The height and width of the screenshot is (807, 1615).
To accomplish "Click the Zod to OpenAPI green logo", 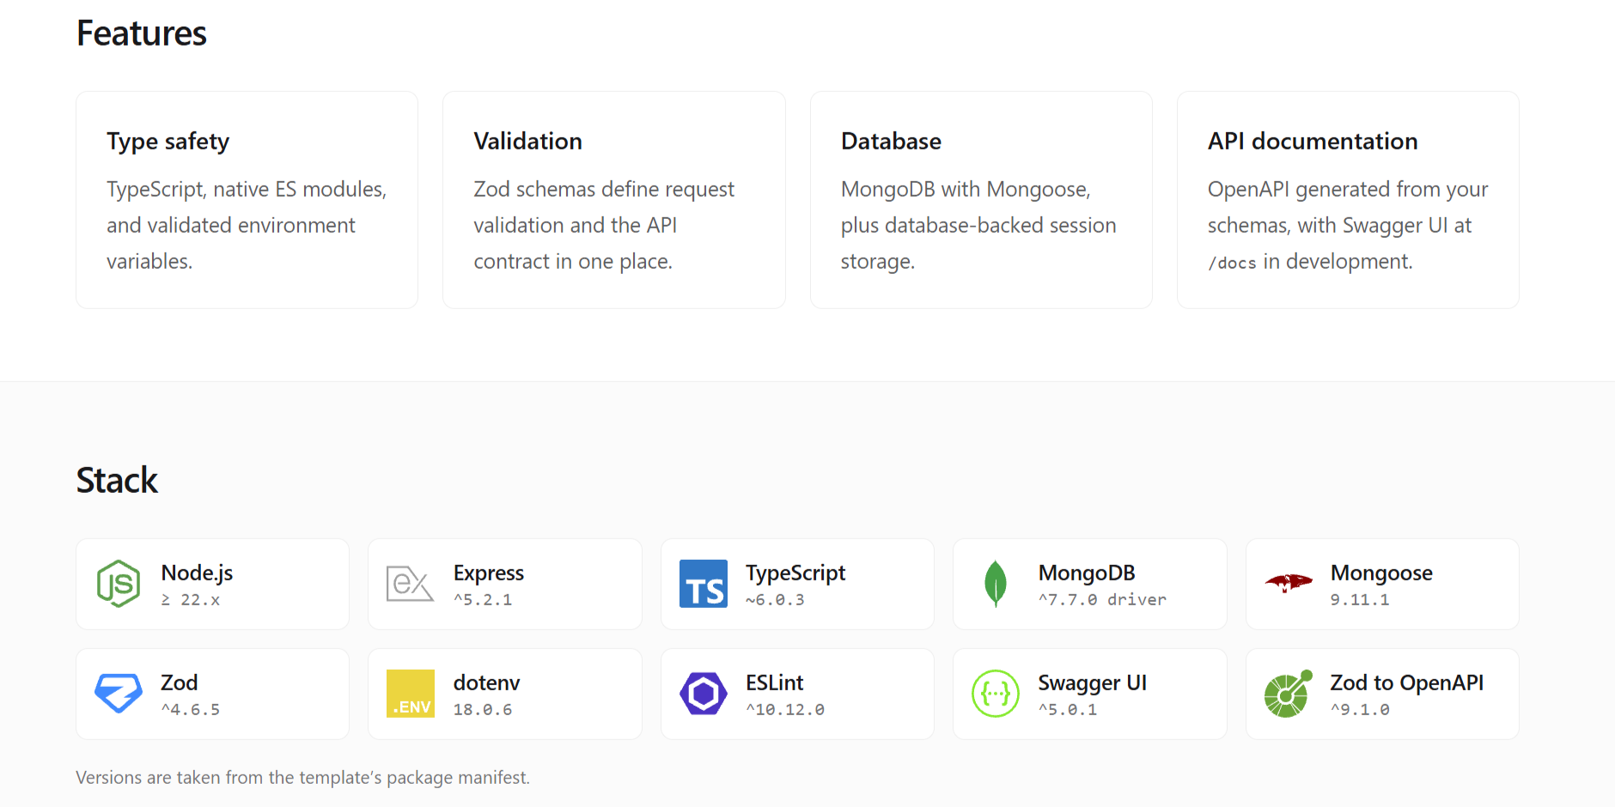I will click(1288, 694).
